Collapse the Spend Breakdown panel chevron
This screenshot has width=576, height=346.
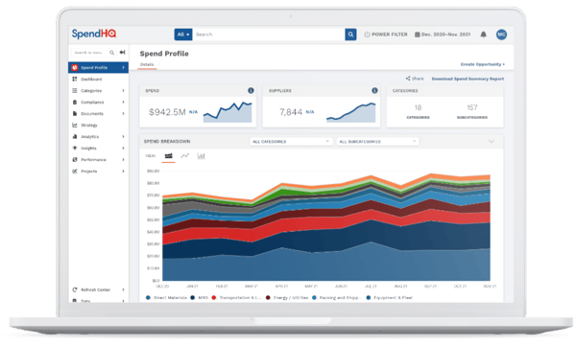pyautogui.click(x=492, y=142)
